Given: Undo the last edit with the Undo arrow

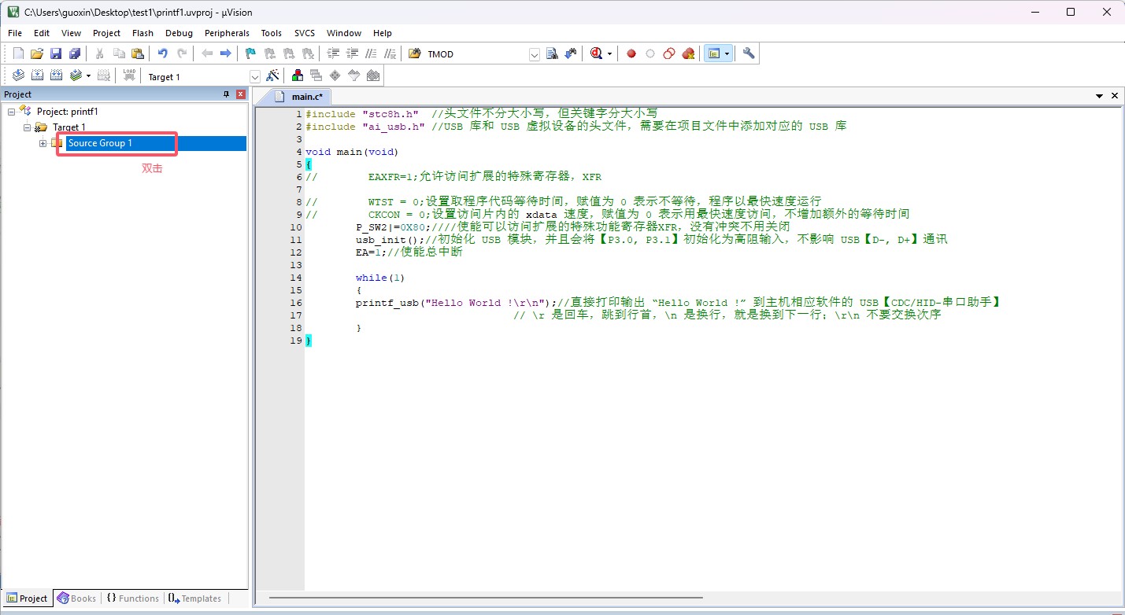Looking at the screenshot, I should point(163,53).
